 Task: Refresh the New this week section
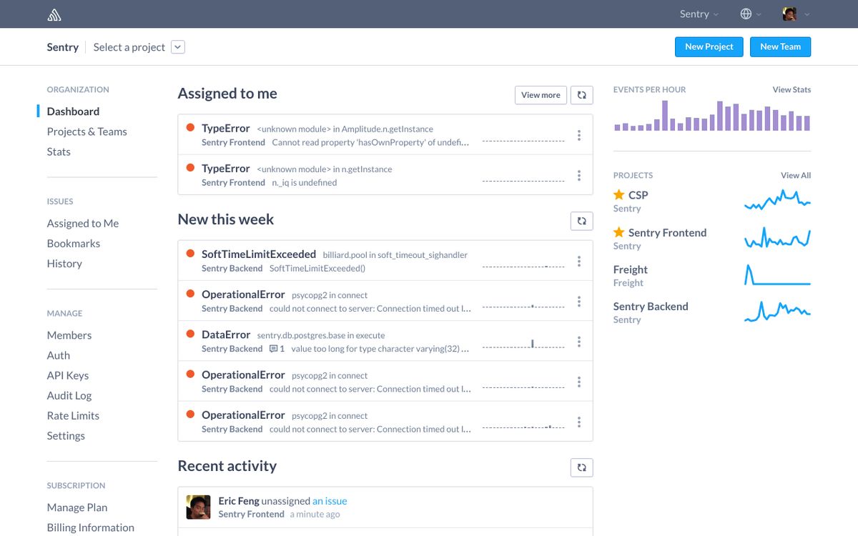click(x=581, y=221)
